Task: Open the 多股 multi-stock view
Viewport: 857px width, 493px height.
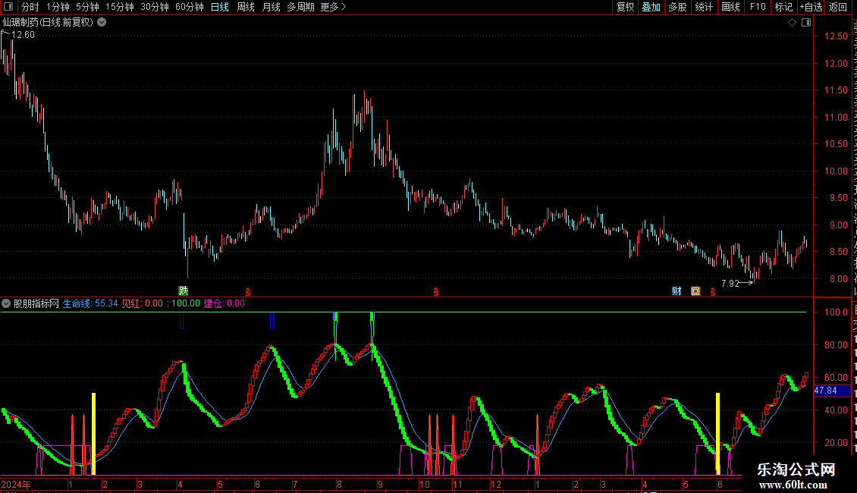Action: (677, 7)
